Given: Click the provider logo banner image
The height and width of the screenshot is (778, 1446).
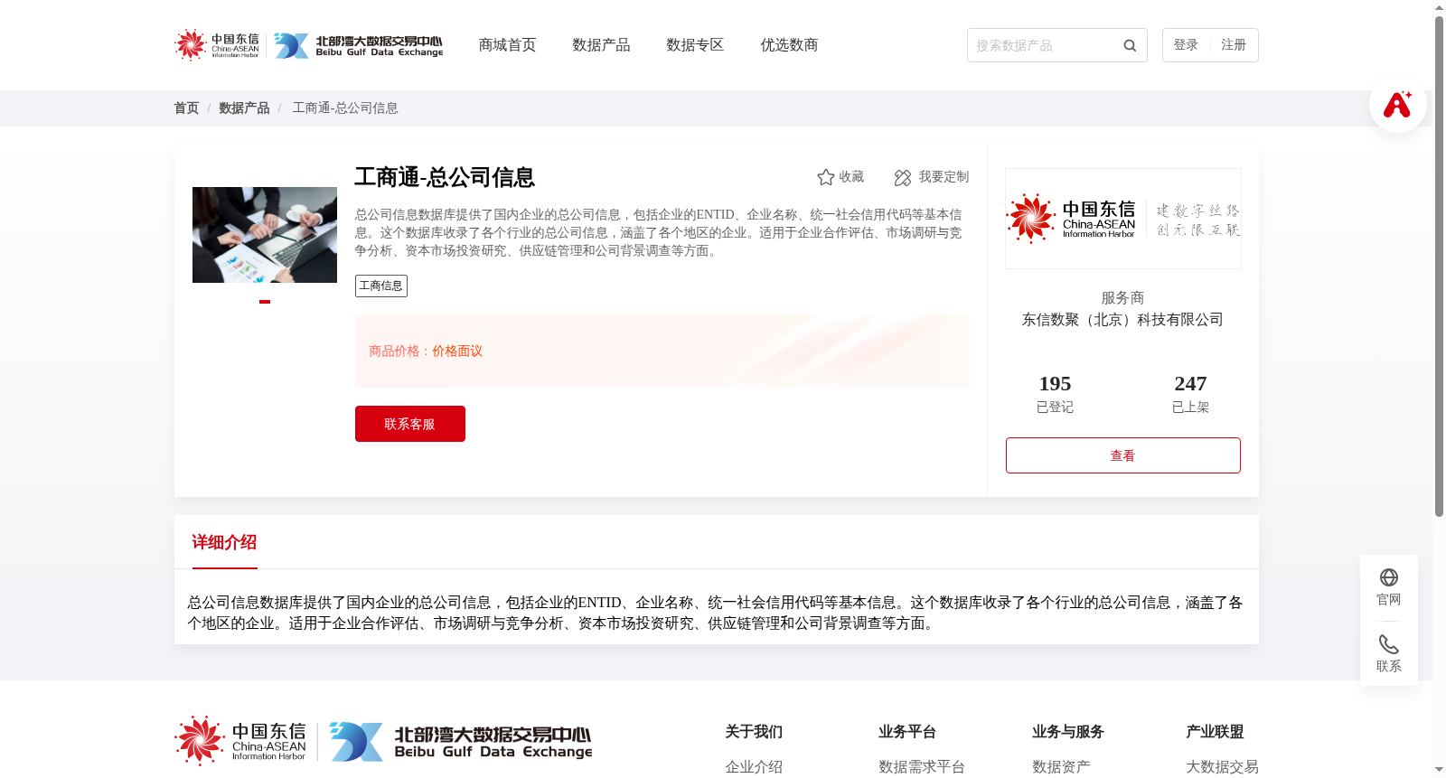Looking at the screenshot, I should pyautogui.click(x=1123, y=219).
